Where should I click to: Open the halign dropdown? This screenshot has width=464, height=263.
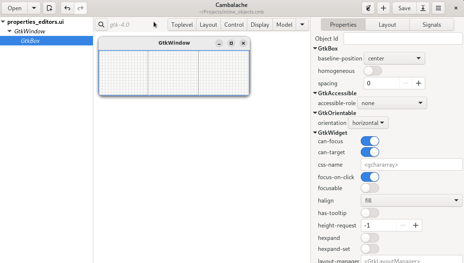pos(412,200)
